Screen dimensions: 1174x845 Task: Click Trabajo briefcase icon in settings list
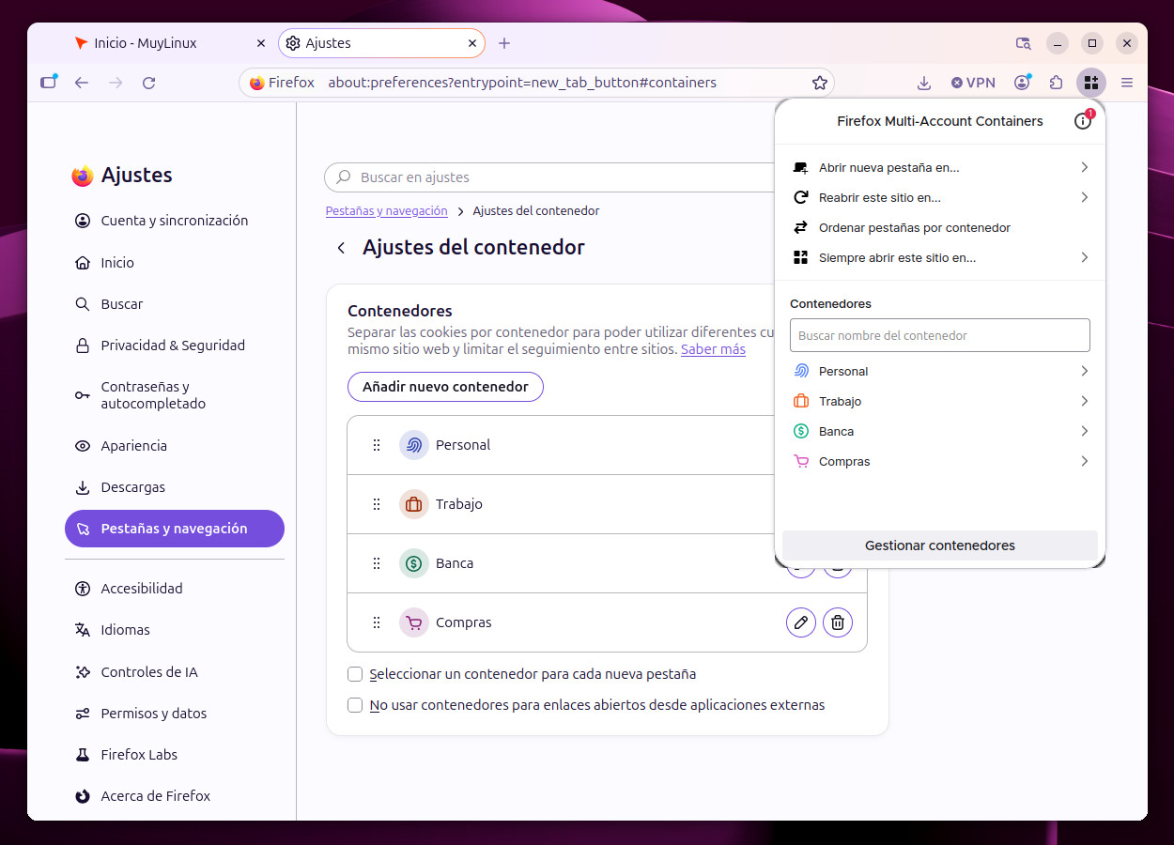click(x=414, y=504)
